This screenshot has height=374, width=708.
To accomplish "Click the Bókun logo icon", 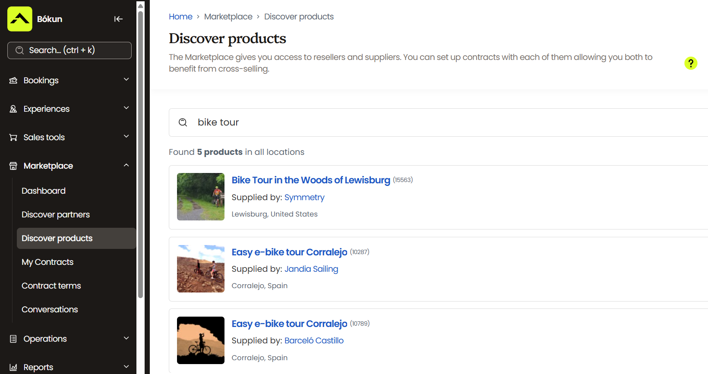I will 20,19.
